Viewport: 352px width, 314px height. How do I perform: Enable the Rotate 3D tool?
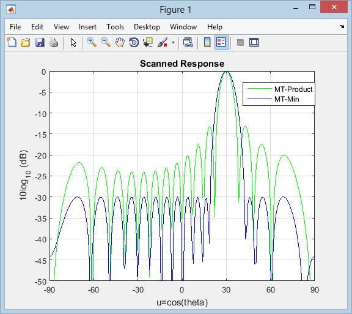[x=134, y=42]
